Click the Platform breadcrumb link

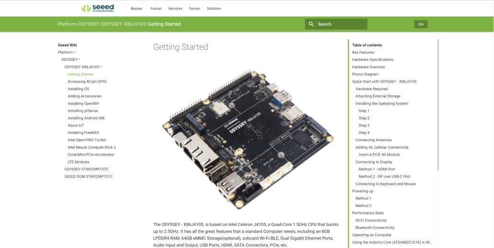point(67,24)
